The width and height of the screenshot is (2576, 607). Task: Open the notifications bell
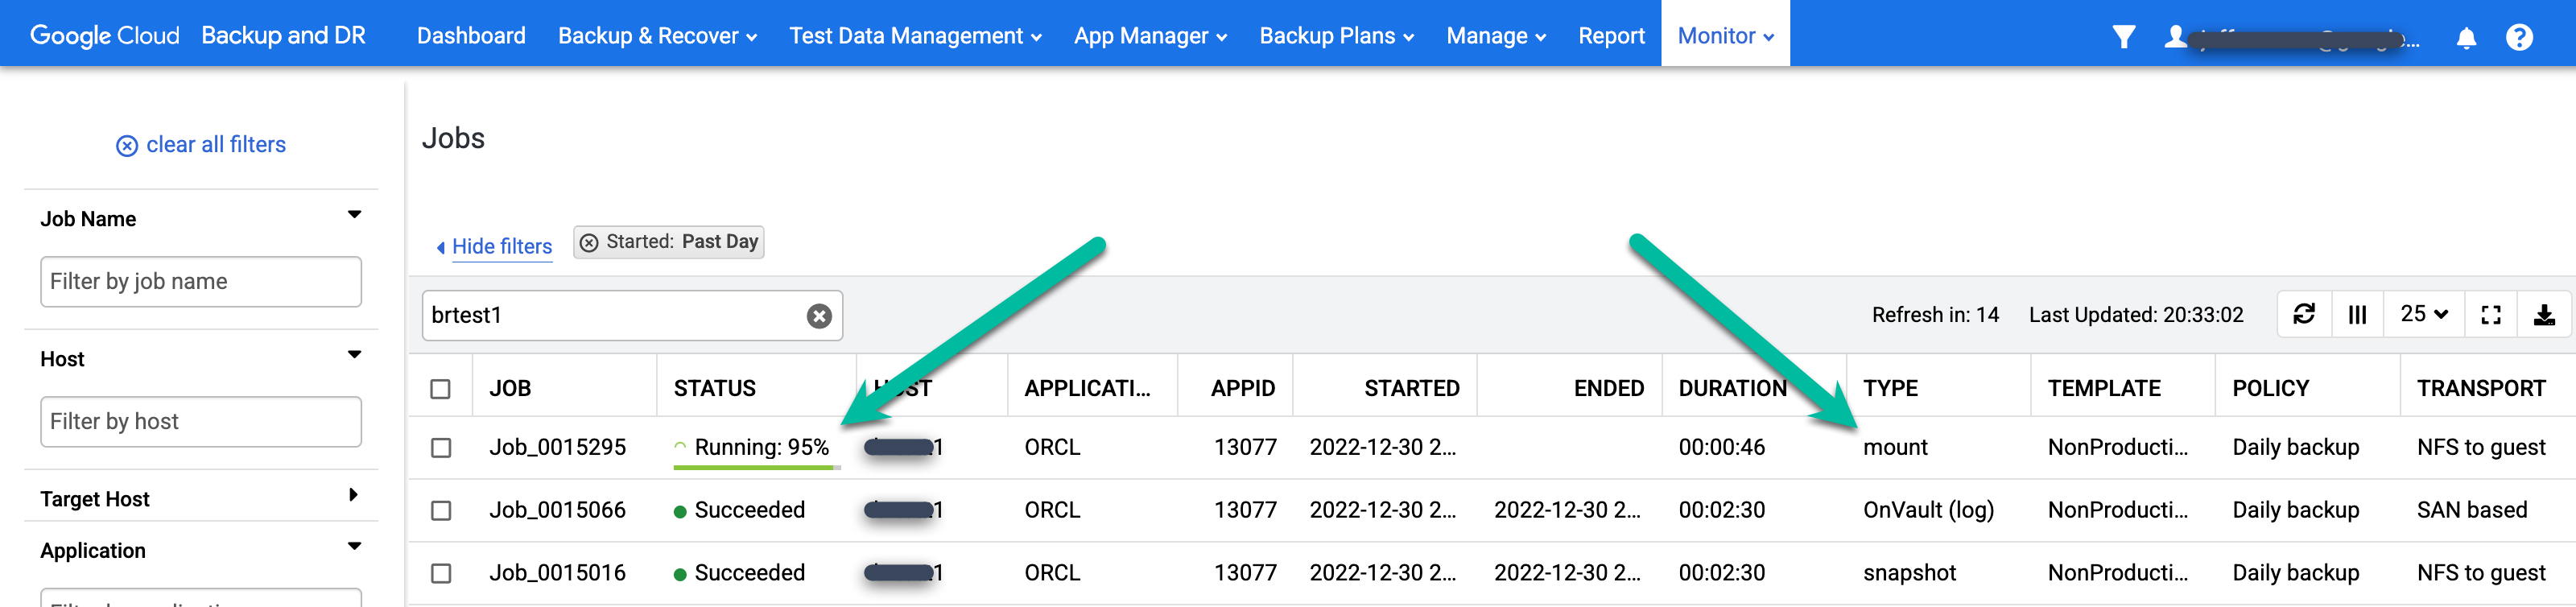click(x=2466, y=38)
